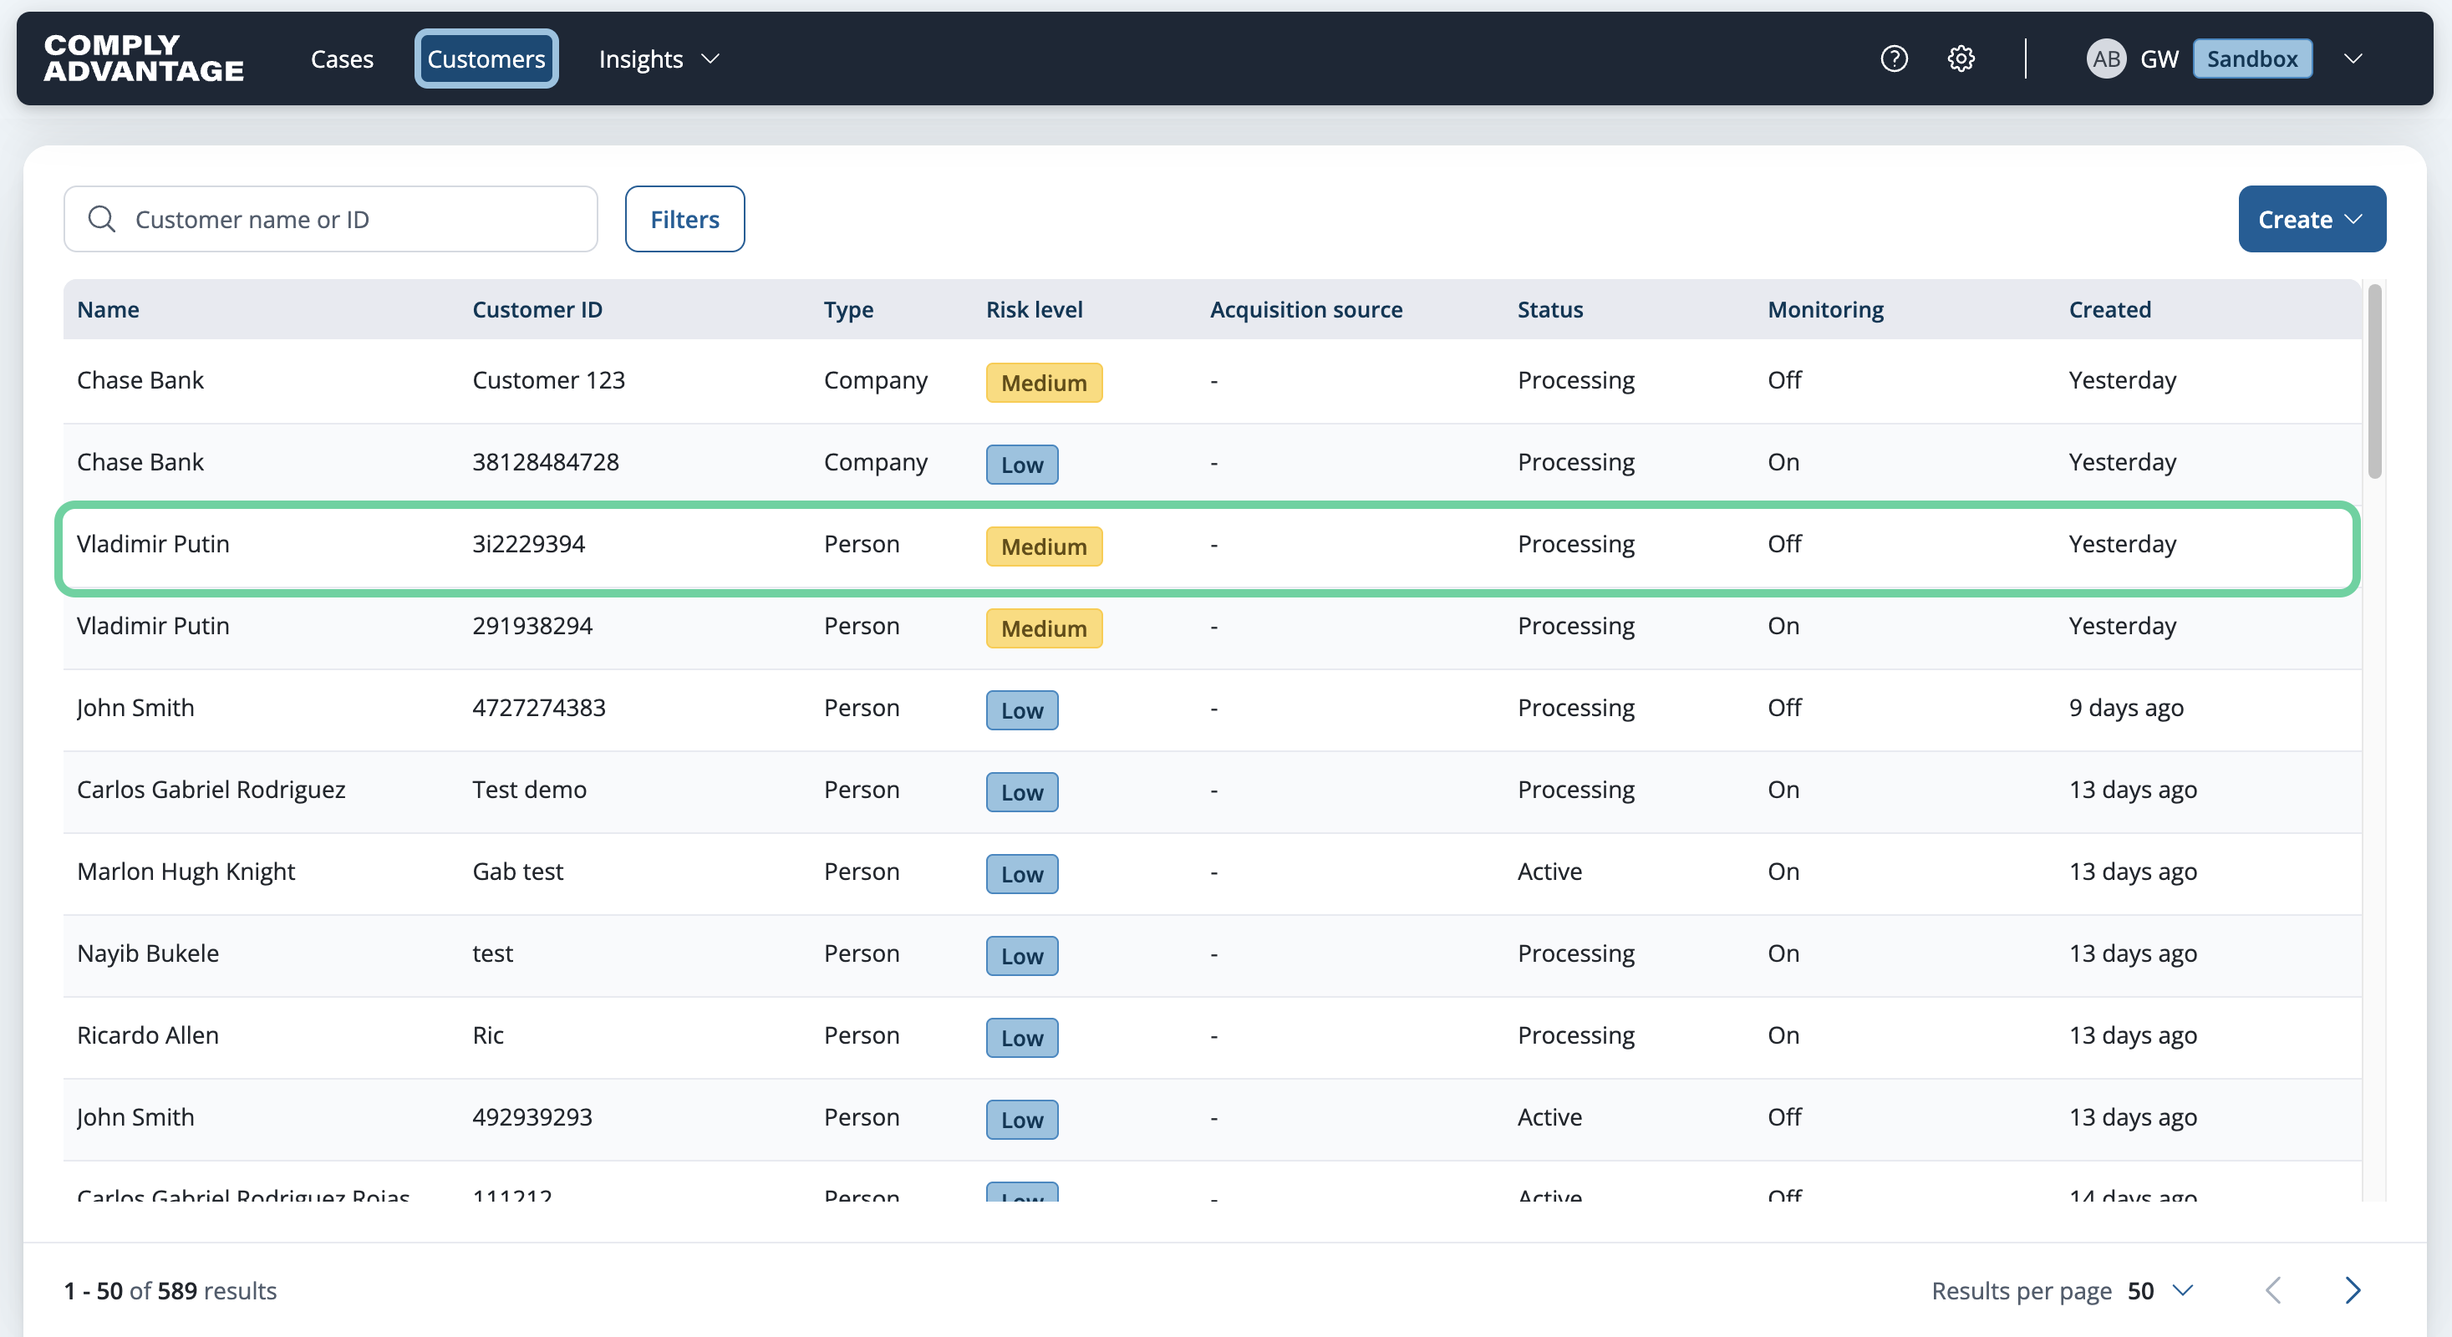Sort by the Risk level column header
The width and height of the screenshot is (2452, 1337).
tap(1034, 309)
